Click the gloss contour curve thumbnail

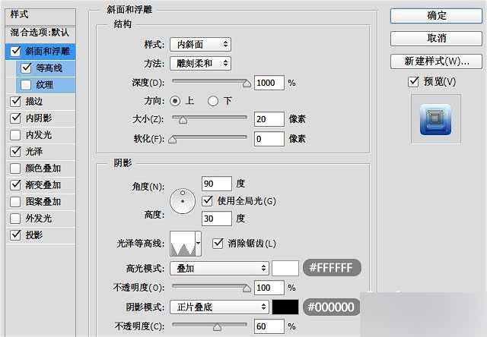[183, 243]
